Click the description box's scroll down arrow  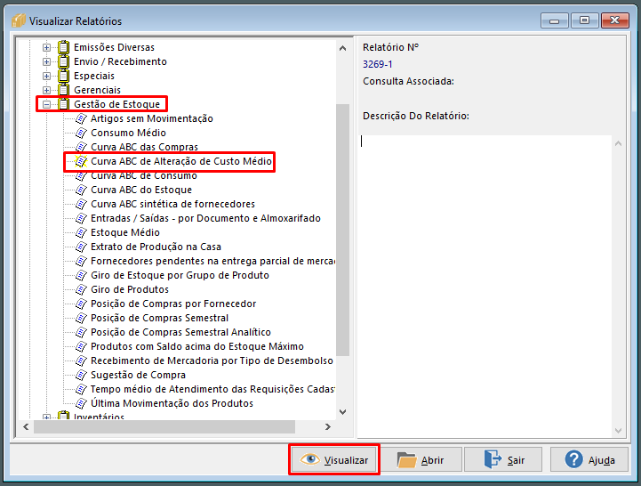point(618,430)
